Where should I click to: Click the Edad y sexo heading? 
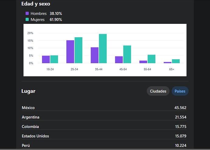pos(36,4)
